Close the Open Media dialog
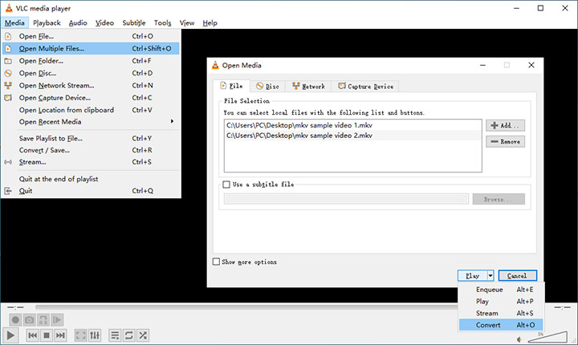578x345 pixels. (531, 65)
